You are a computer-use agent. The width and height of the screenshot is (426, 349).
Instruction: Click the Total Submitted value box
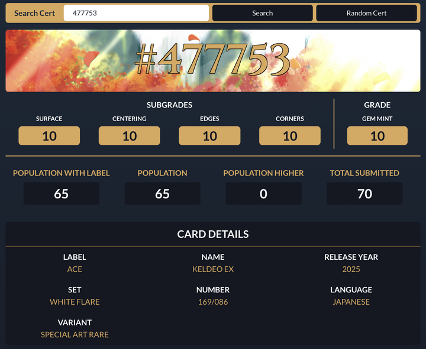(364, 194)
